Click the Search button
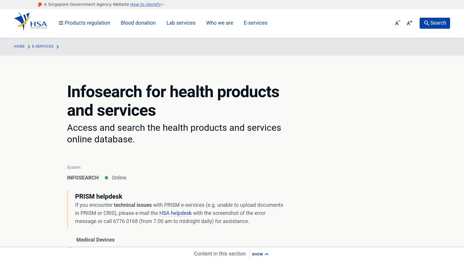 point(435,23)
